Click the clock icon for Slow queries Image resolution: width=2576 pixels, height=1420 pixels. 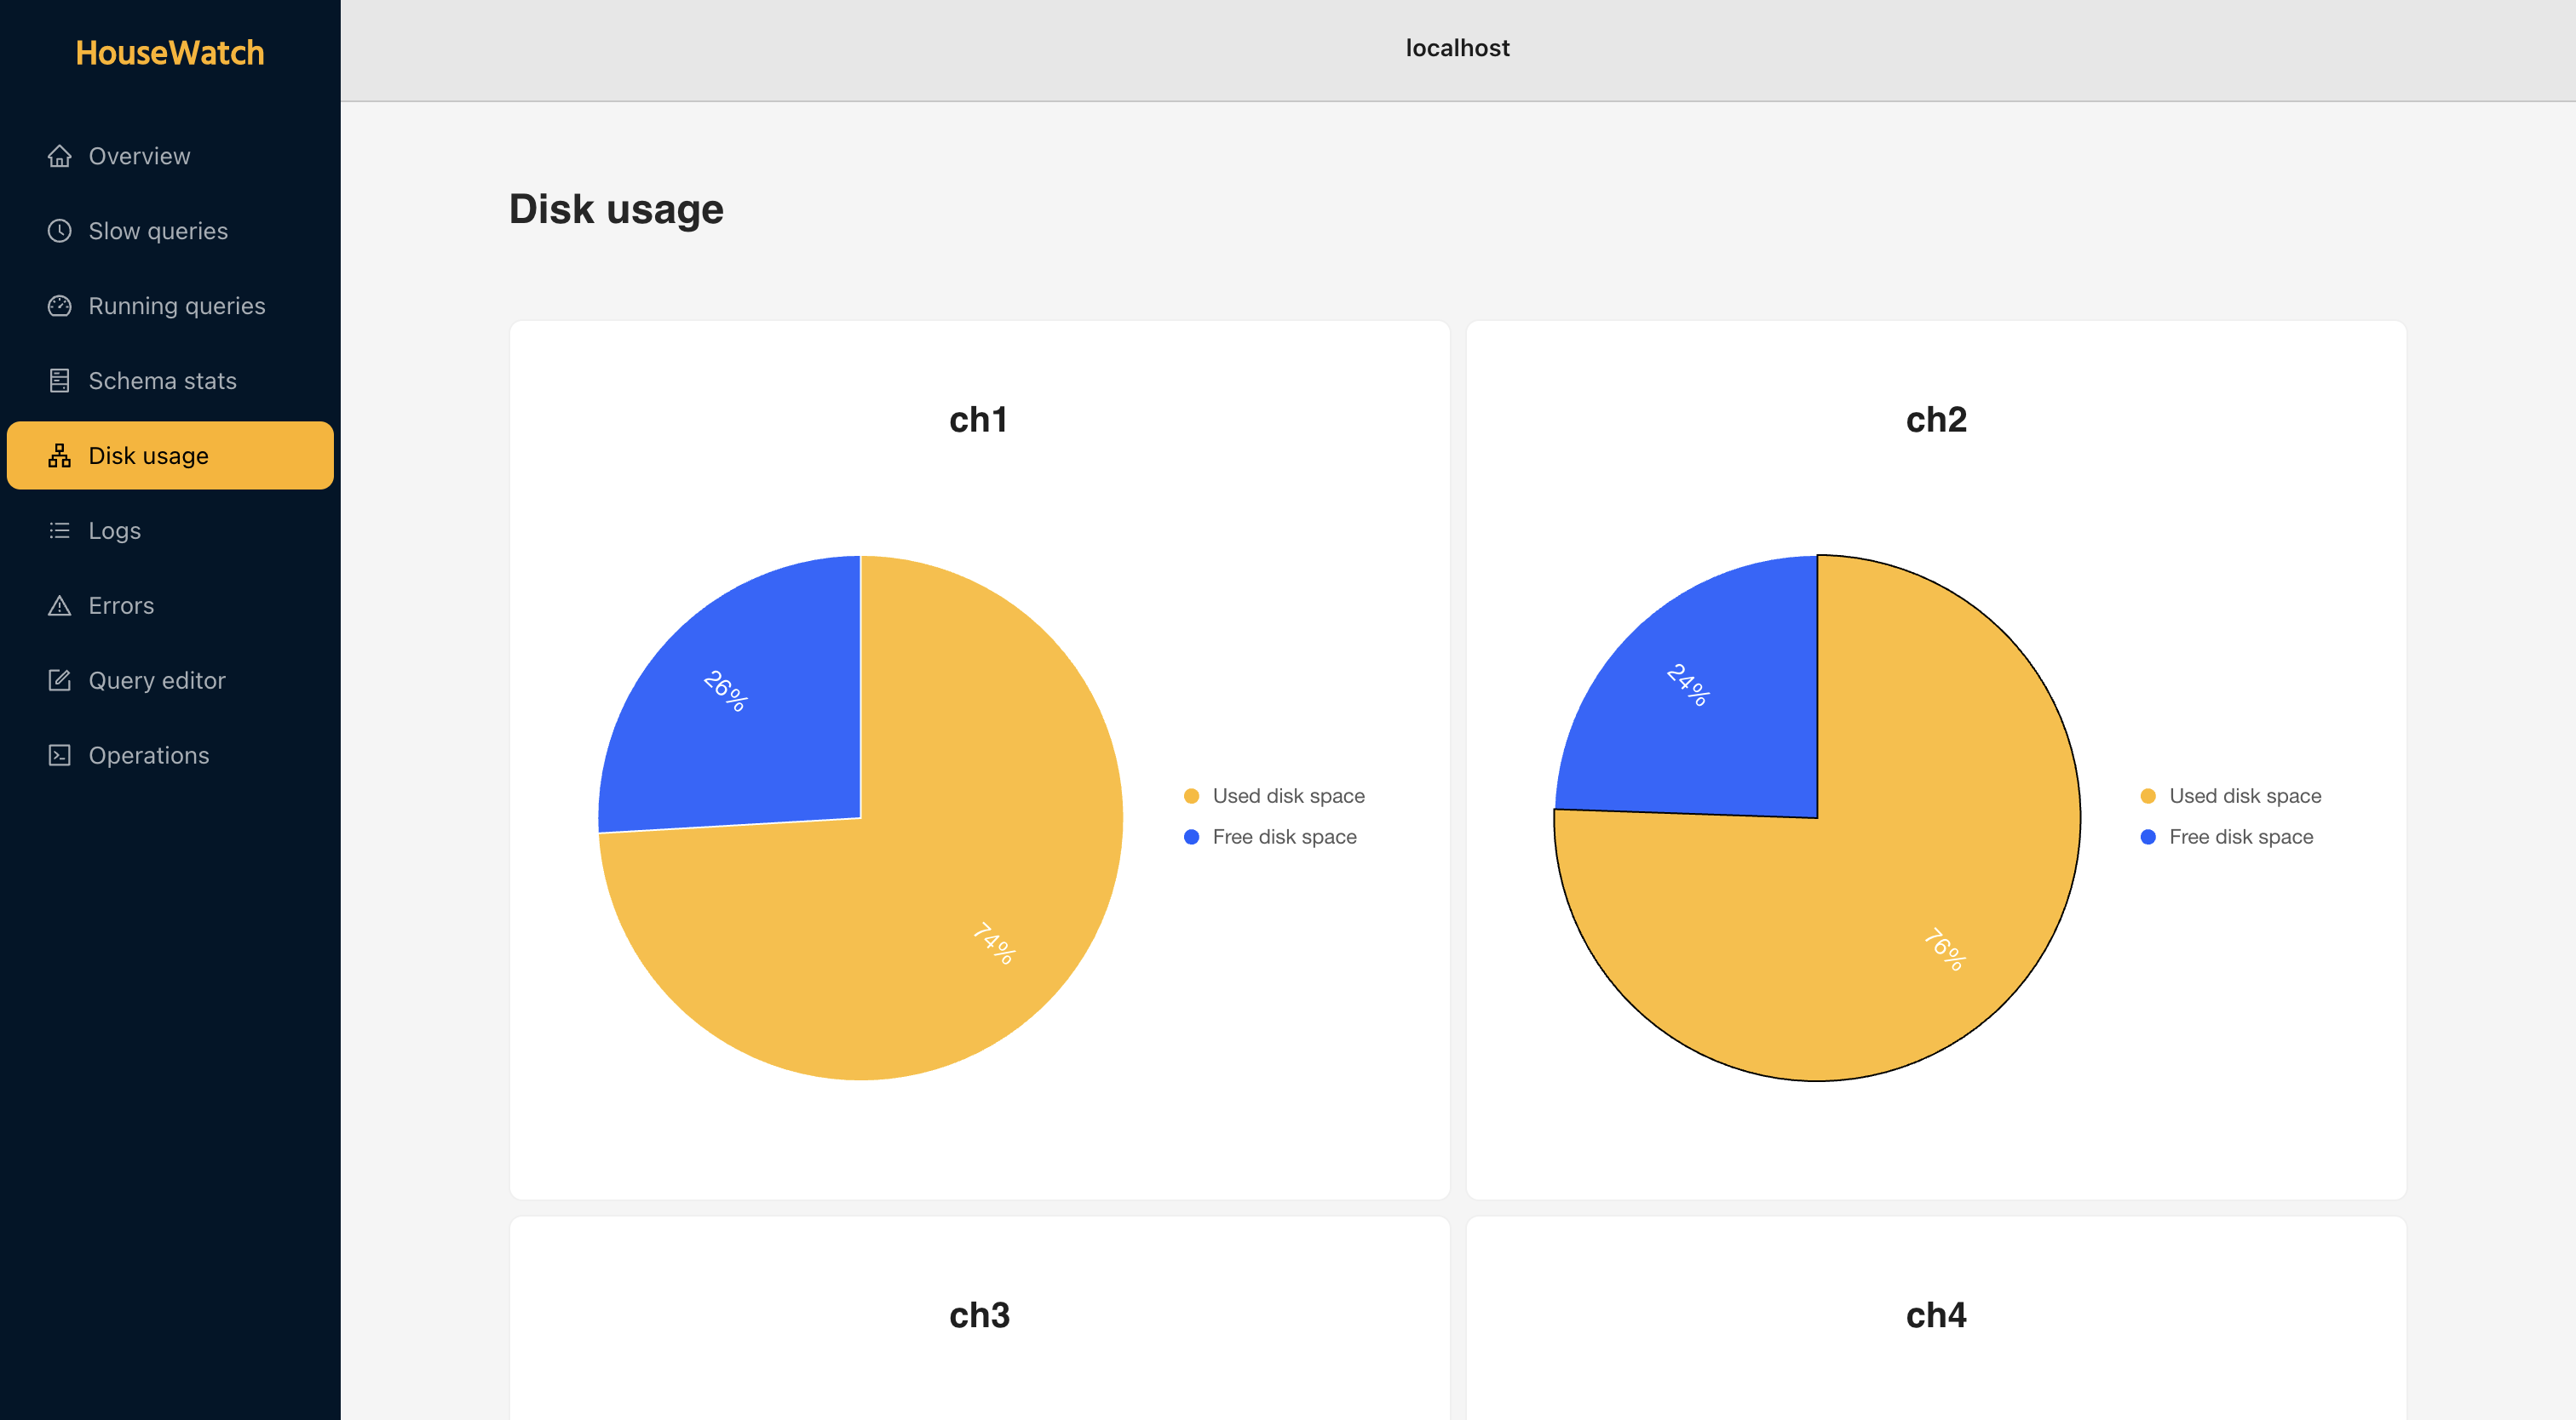point(59,231)
